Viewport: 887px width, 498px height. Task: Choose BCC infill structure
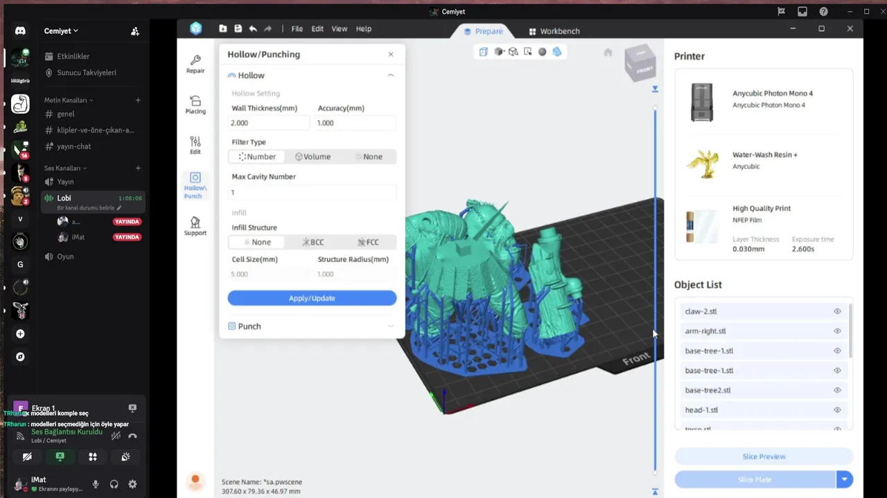pos(313,242)
